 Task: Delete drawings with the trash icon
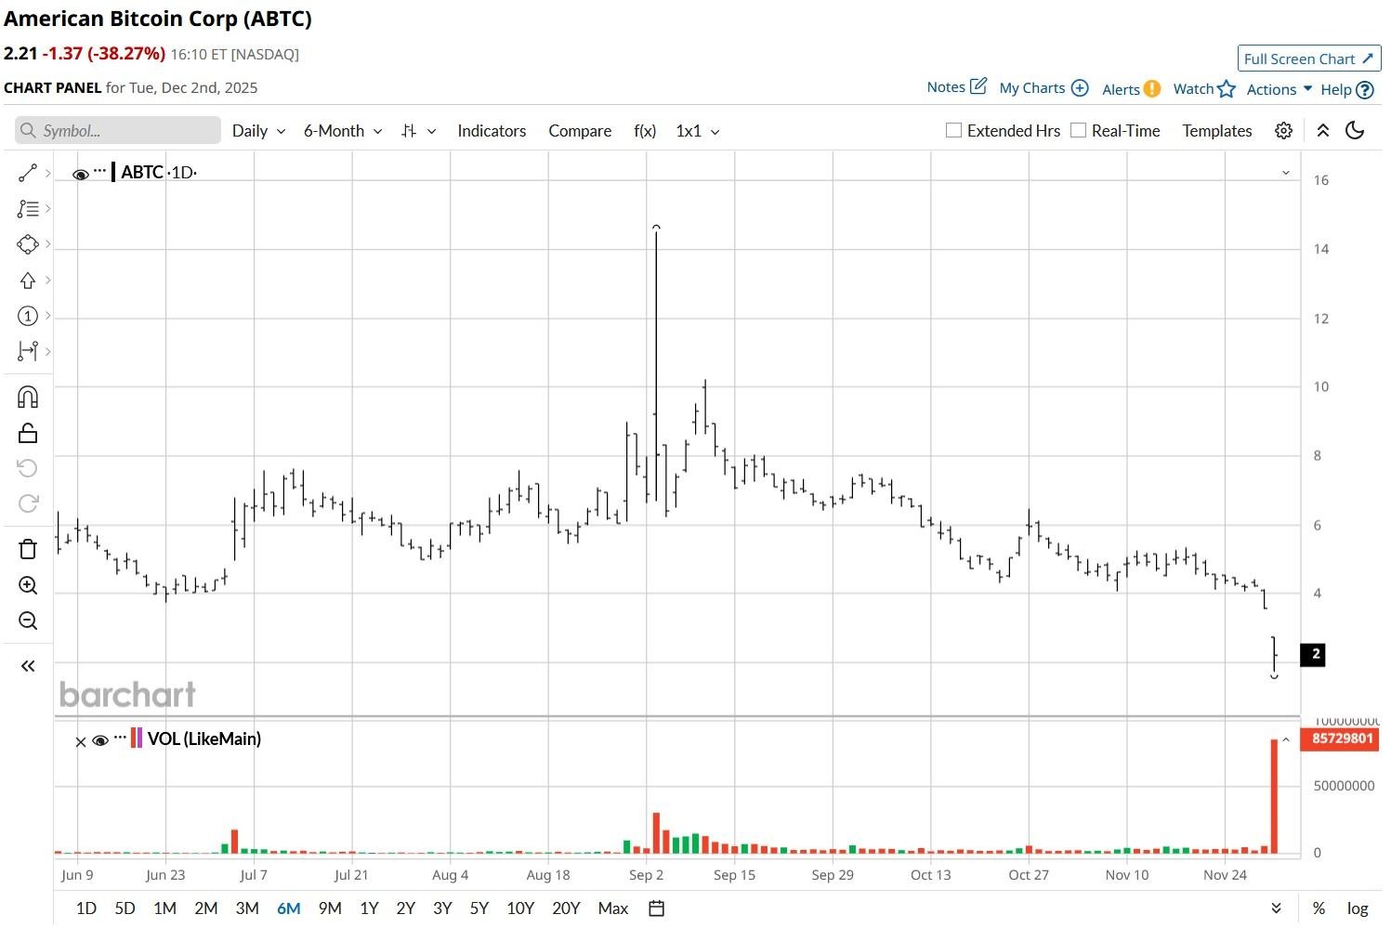coord(28,549)
